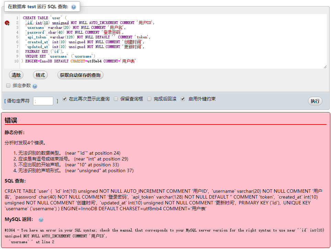Image resolution: width=331 pixels, height=249 pixels.
Task: Click the CHARSET keyword on line 10
Action: pos(78,61)
